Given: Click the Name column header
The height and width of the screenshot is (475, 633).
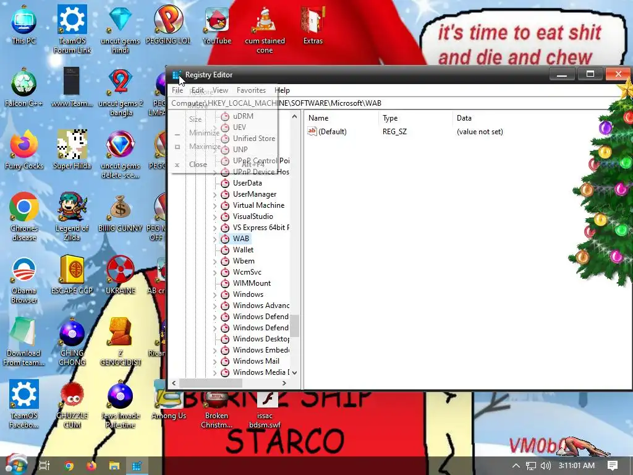Looking at the screenshot, I should (x=342, y=118).
